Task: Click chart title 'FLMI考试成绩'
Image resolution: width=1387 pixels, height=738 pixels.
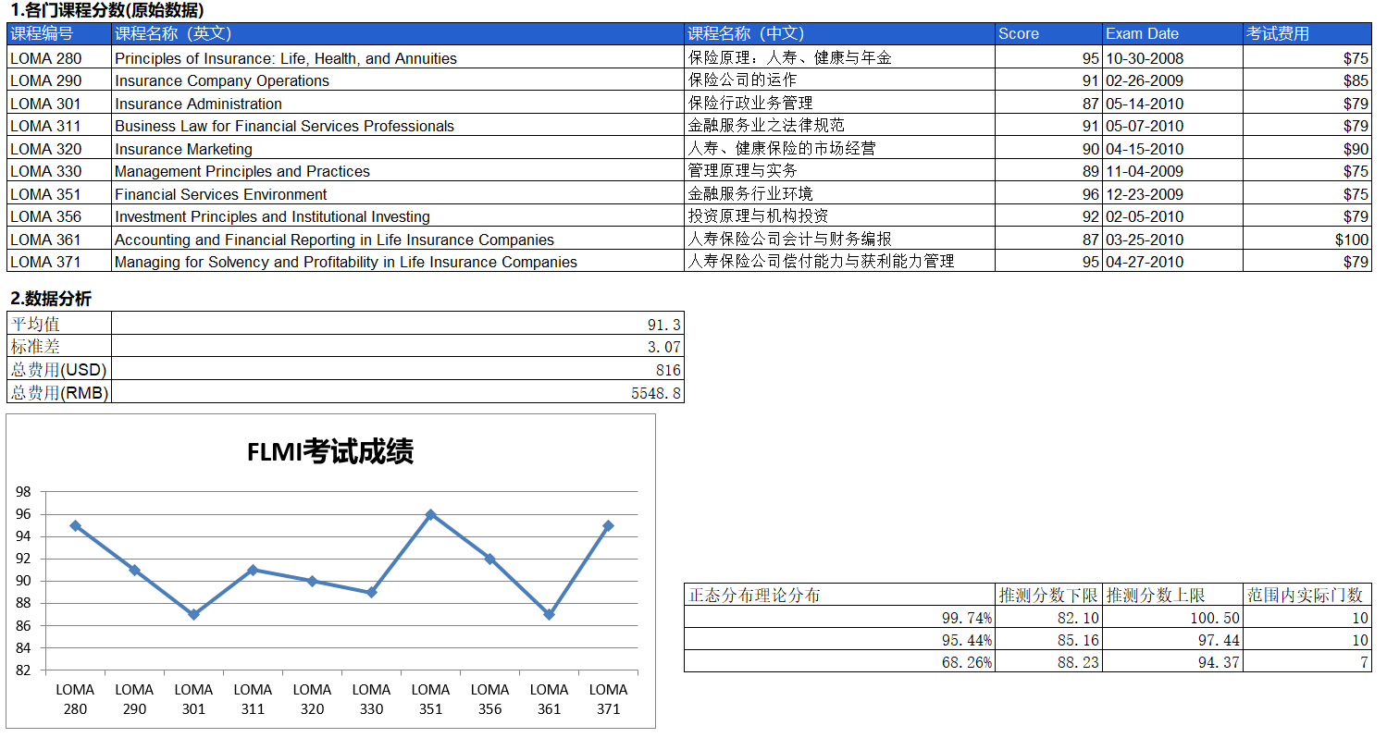Action: click(x=330, y=452)
